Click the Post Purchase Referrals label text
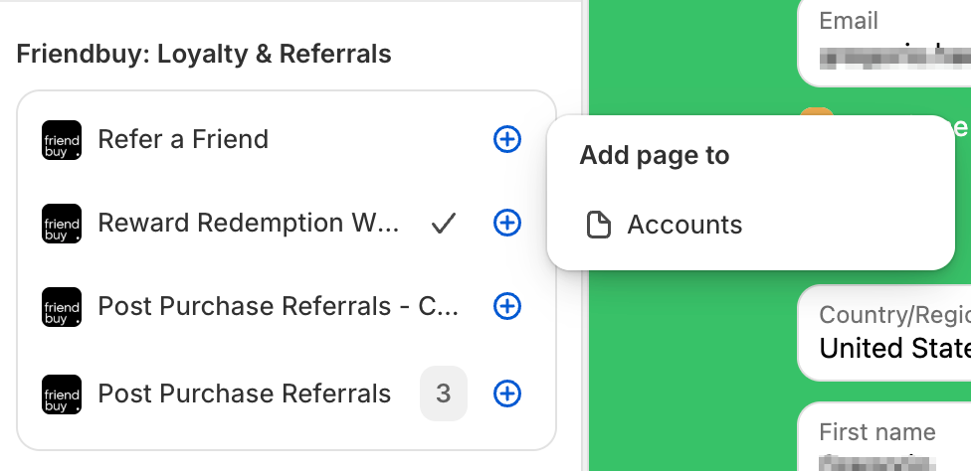971x471 pixels. 245,393
